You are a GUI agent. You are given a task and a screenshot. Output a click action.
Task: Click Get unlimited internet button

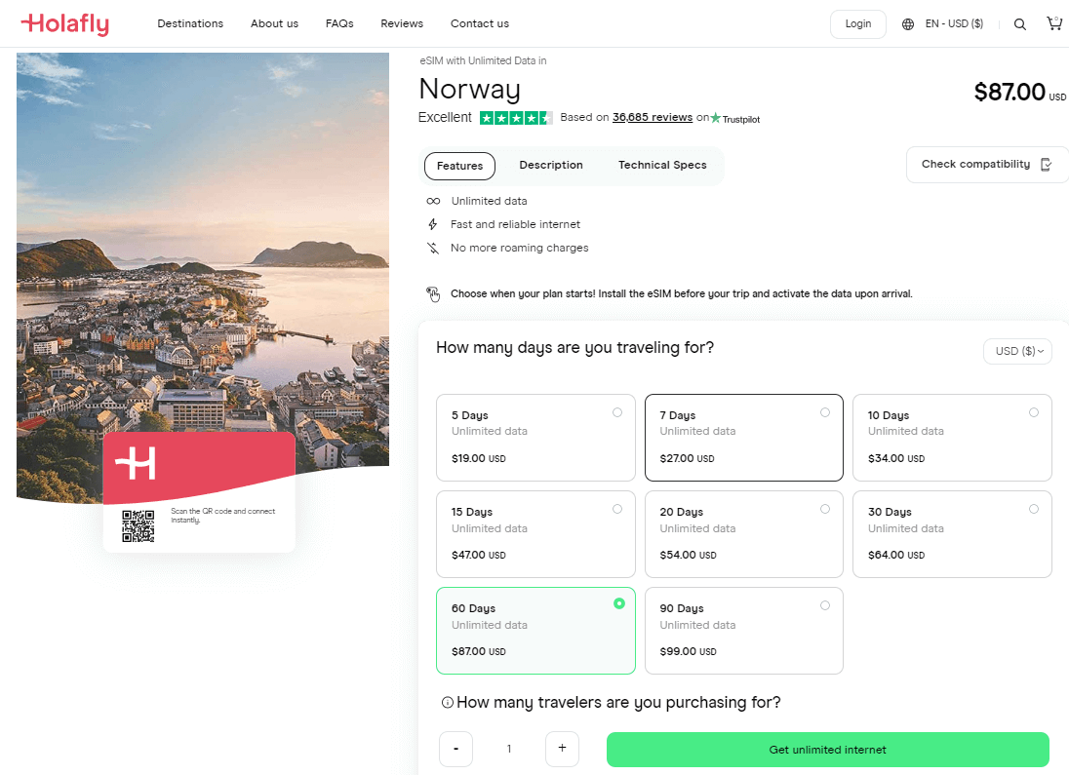827,750
